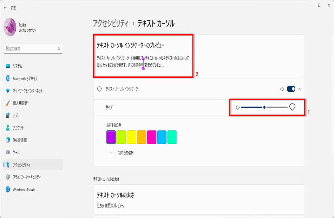This screenshot has width=334, height=218.
Task: Choose the yellow recommended color swatch
Action: 131,137
